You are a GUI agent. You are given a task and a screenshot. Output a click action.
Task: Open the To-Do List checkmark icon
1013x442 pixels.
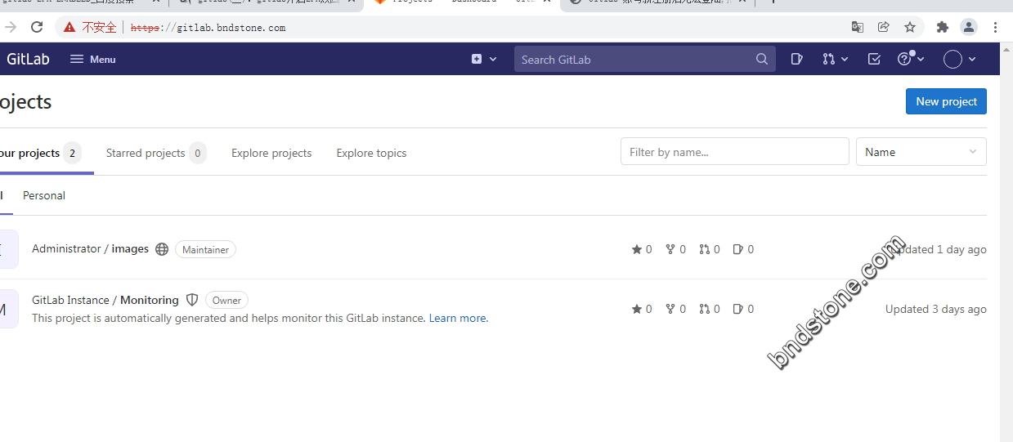pos(874,59)
